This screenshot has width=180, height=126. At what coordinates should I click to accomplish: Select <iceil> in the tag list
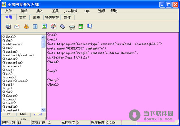click(x=8, y=85)
